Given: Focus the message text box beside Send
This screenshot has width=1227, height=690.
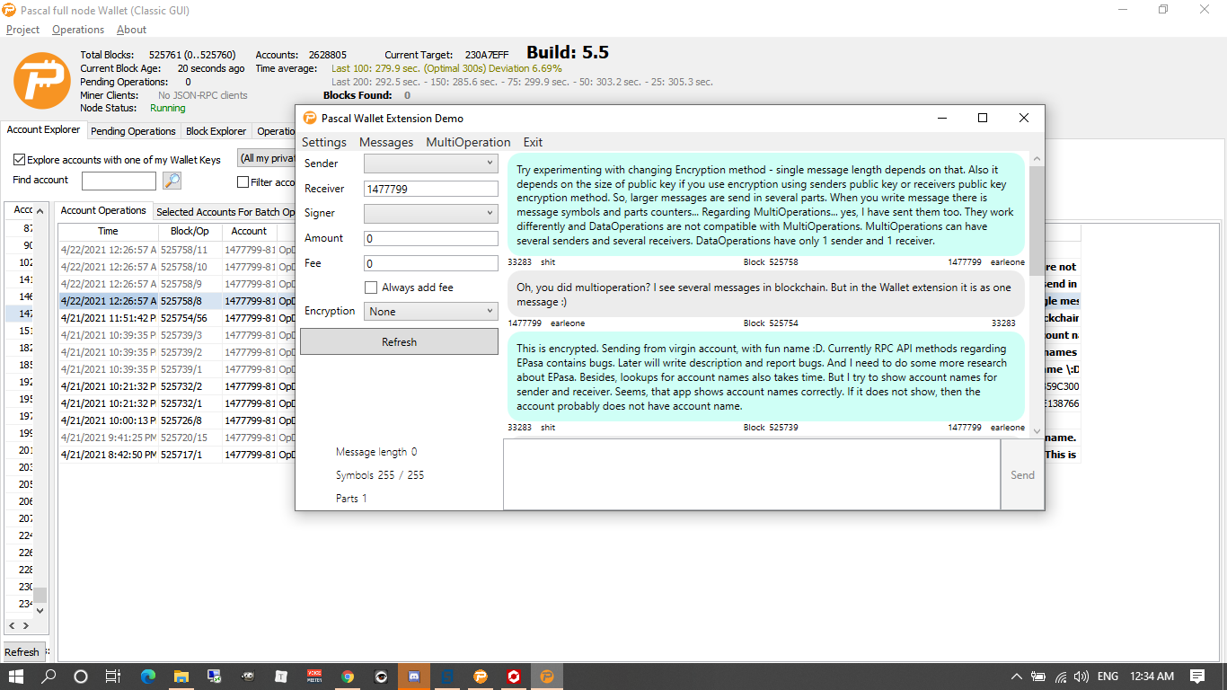Looking at the screenshot, I should [751, 474].
